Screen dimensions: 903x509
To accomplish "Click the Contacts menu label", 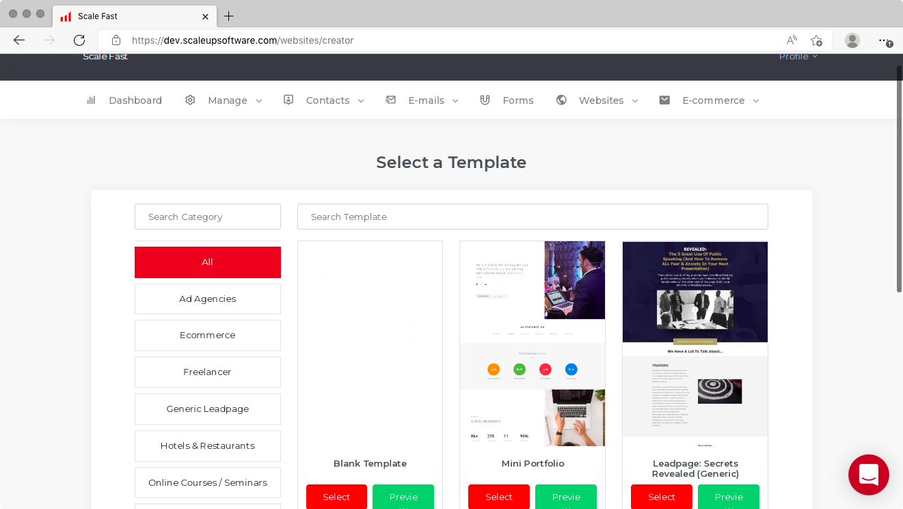I will click(x=327, y=100).
